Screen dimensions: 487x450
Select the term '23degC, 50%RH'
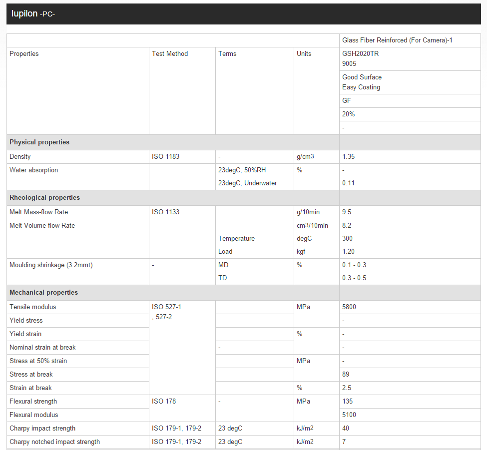(x=242, y=170)
